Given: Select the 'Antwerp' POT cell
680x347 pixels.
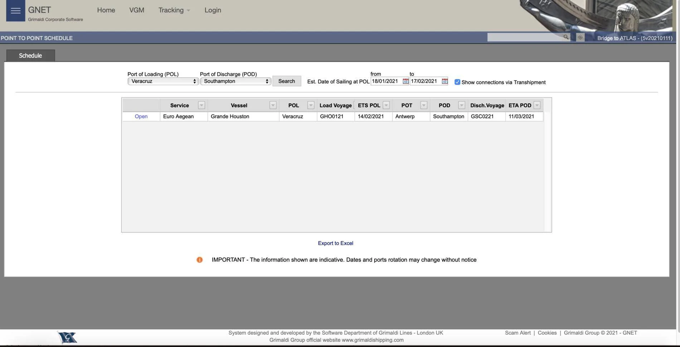Looking at the screenshot, I should tap(411, 116).
